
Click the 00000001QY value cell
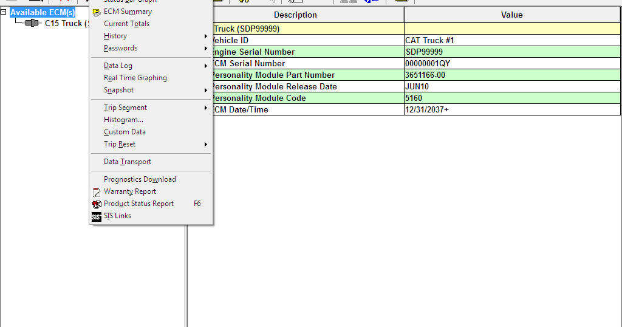(x=512, y=63)
